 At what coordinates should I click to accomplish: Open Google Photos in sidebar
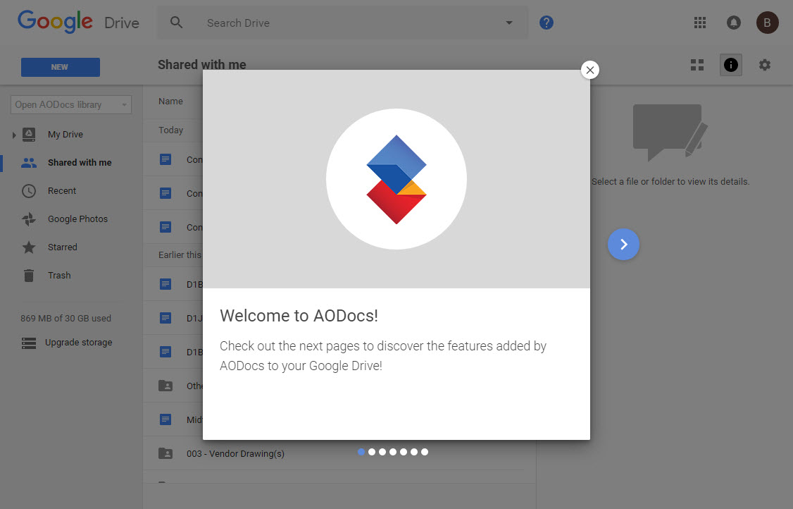pyautogui.click(x=77, y=219)
